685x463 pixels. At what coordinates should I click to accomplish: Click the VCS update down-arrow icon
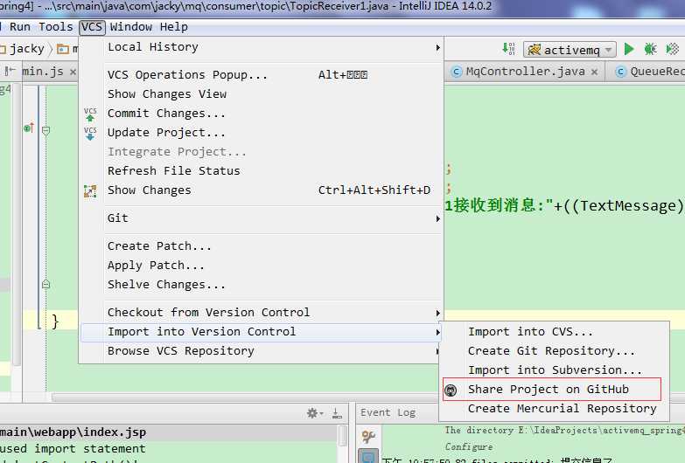[x=90, y=134]
